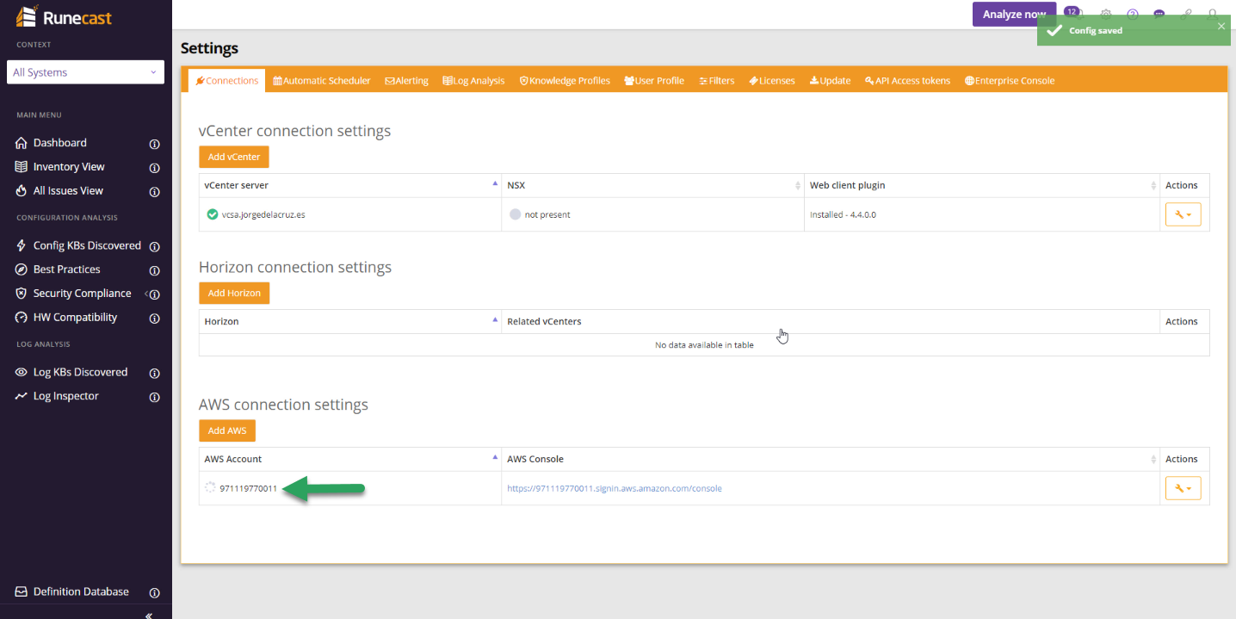Switch to the Filters tab
Viewport: 1236px width, 619px height.
(x=717, y=81)
